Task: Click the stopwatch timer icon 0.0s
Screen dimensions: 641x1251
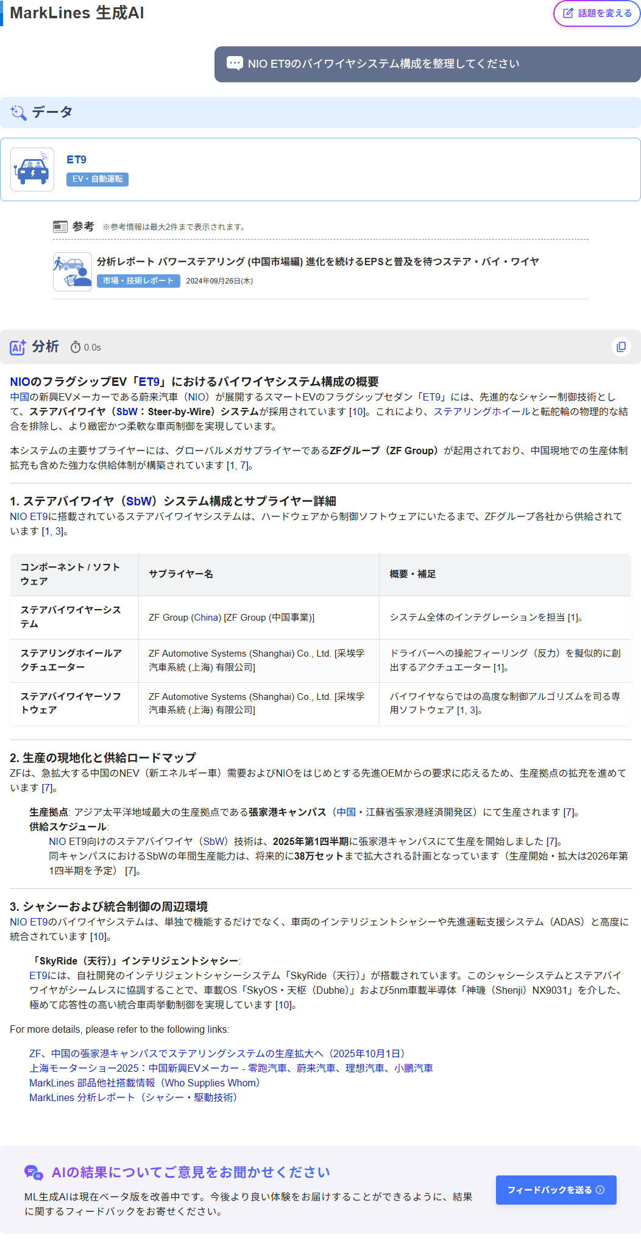Action: [x=76, y=347]
